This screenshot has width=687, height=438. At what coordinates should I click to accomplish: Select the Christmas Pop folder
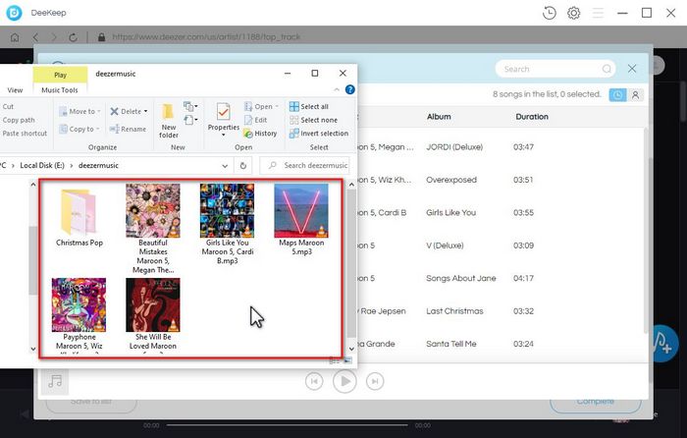[x=79, y=216]
